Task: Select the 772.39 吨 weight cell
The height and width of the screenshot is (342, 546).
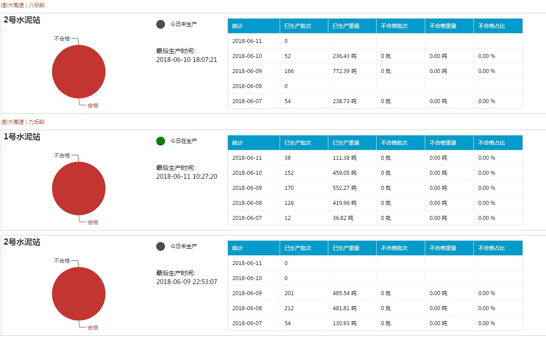Action: (x=344, y=71)
